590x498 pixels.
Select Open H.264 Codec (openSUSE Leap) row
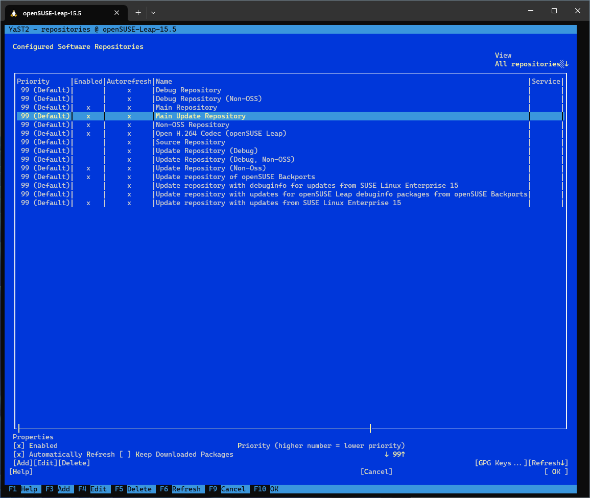coord(290,133)
